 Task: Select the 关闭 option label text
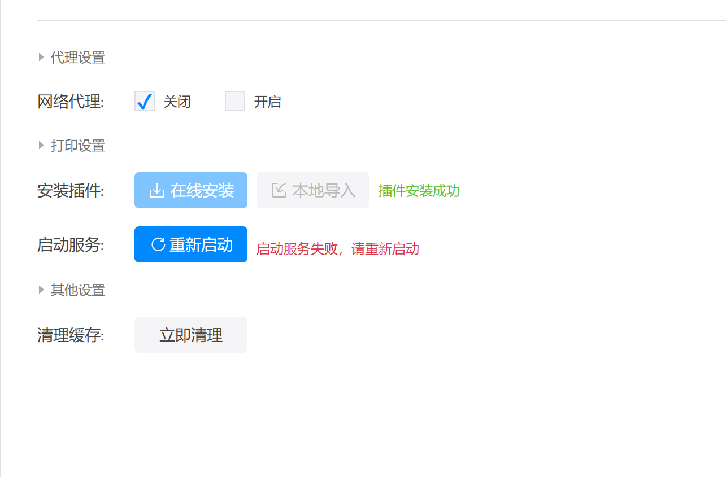click(177, 102)
